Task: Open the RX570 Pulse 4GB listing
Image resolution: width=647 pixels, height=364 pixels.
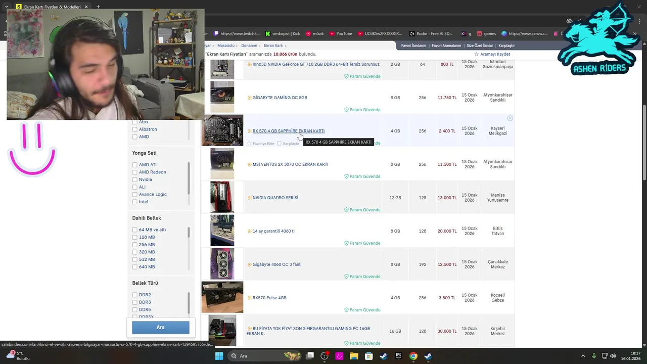Action: 269,298
